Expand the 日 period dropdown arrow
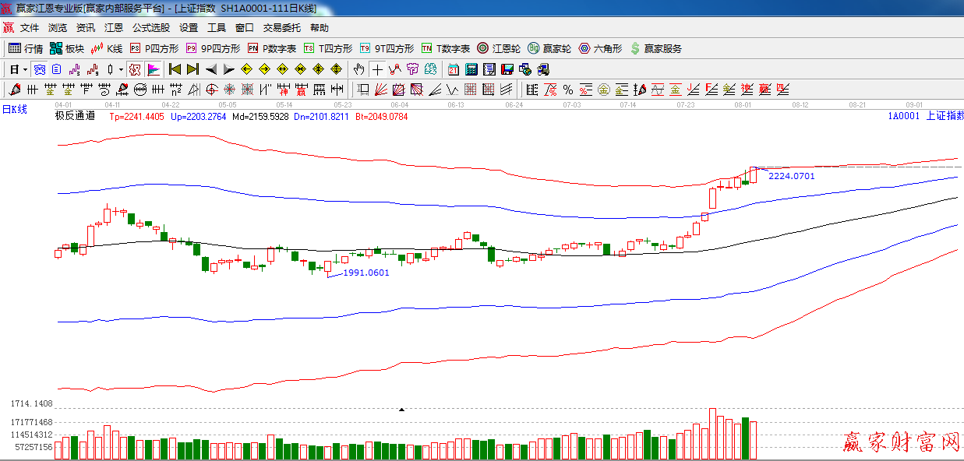 click(25, 69)
